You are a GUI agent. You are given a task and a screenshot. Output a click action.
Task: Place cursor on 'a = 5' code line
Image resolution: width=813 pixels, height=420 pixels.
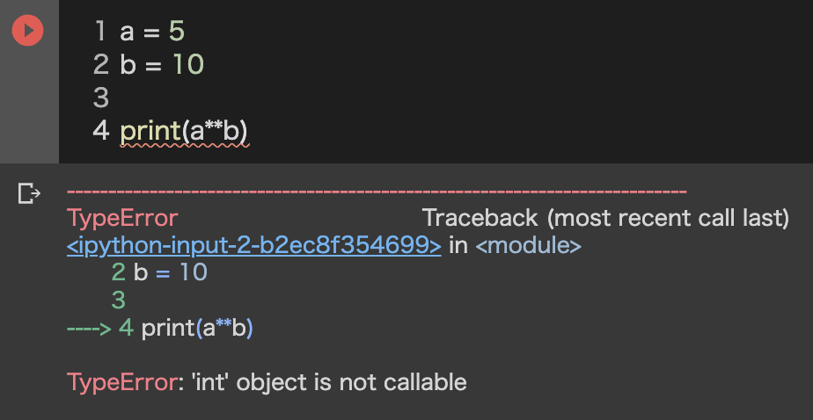coord(152,33)
